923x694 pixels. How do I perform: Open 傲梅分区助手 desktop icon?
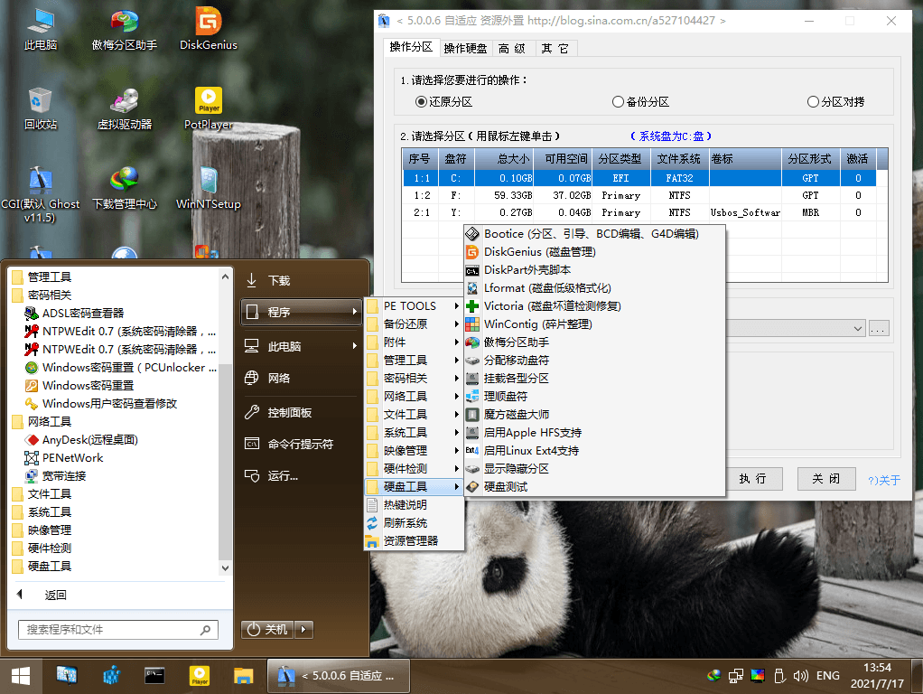click(125, 28)
